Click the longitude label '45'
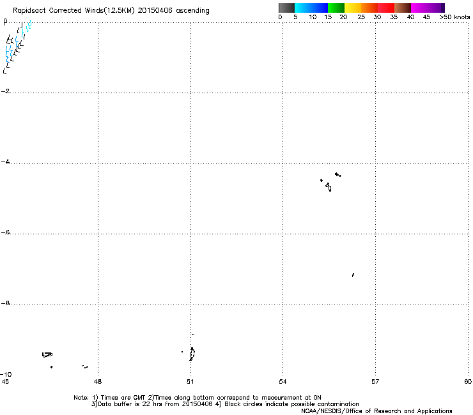Screen dimensions: 473x415 pos(5,382)
